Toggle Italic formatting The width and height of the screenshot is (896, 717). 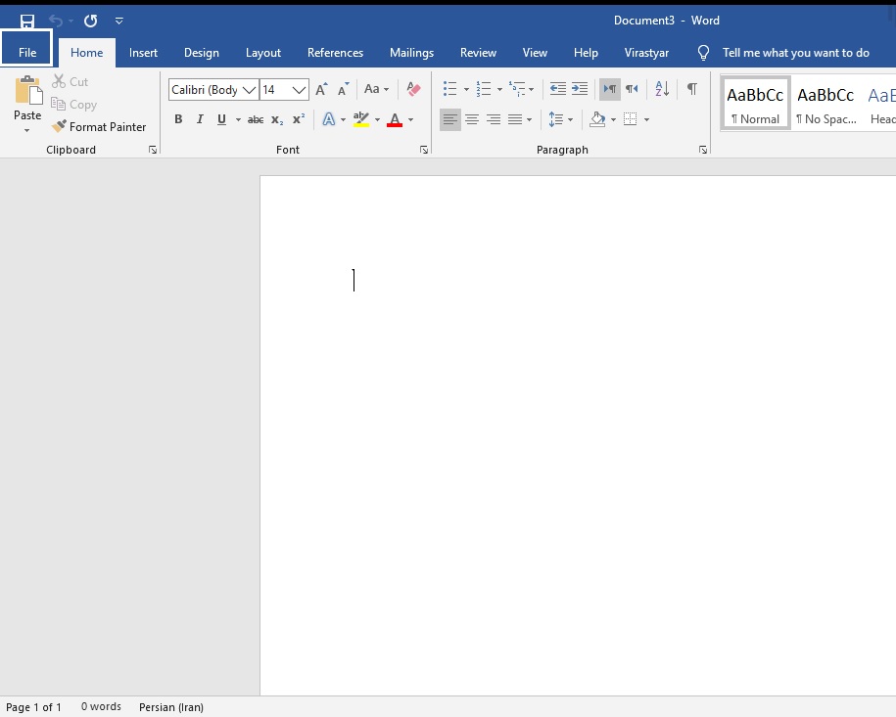coord(200,119)
